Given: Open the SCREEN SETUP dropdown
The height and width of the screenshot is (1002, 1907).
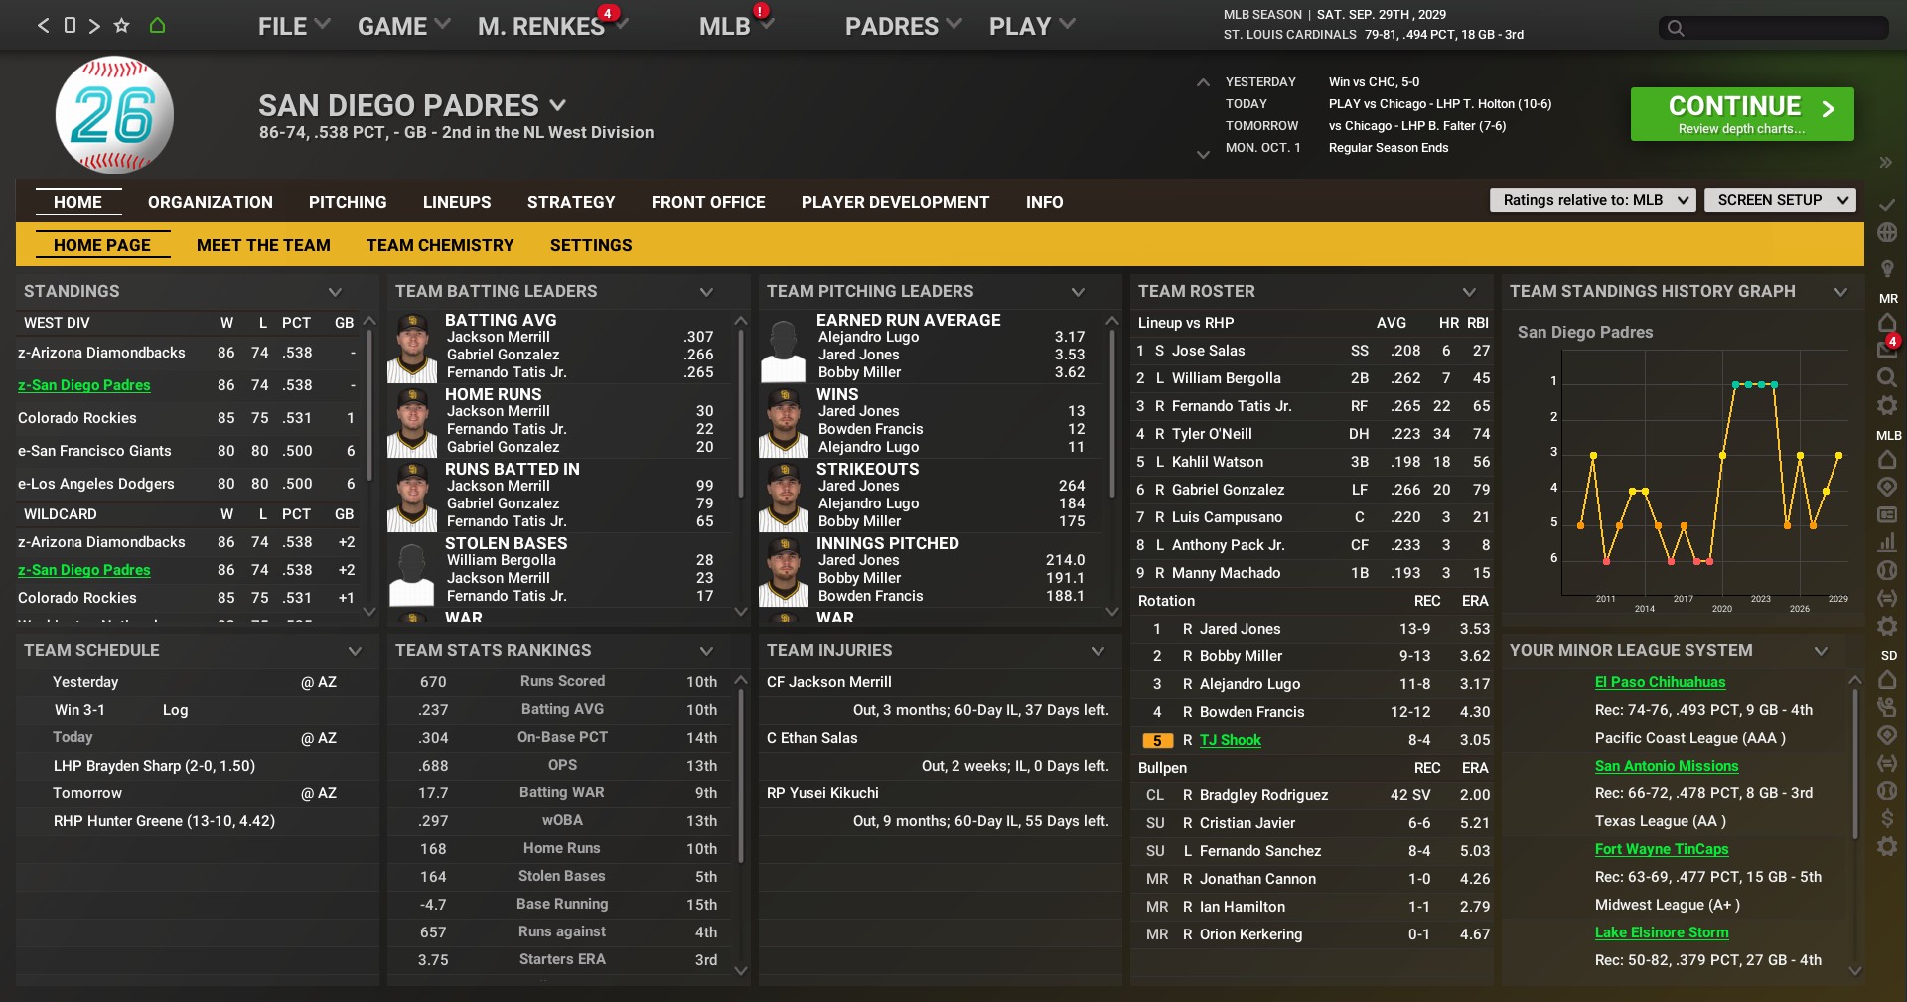Looking at the screenshot, I should point(1780,200).
